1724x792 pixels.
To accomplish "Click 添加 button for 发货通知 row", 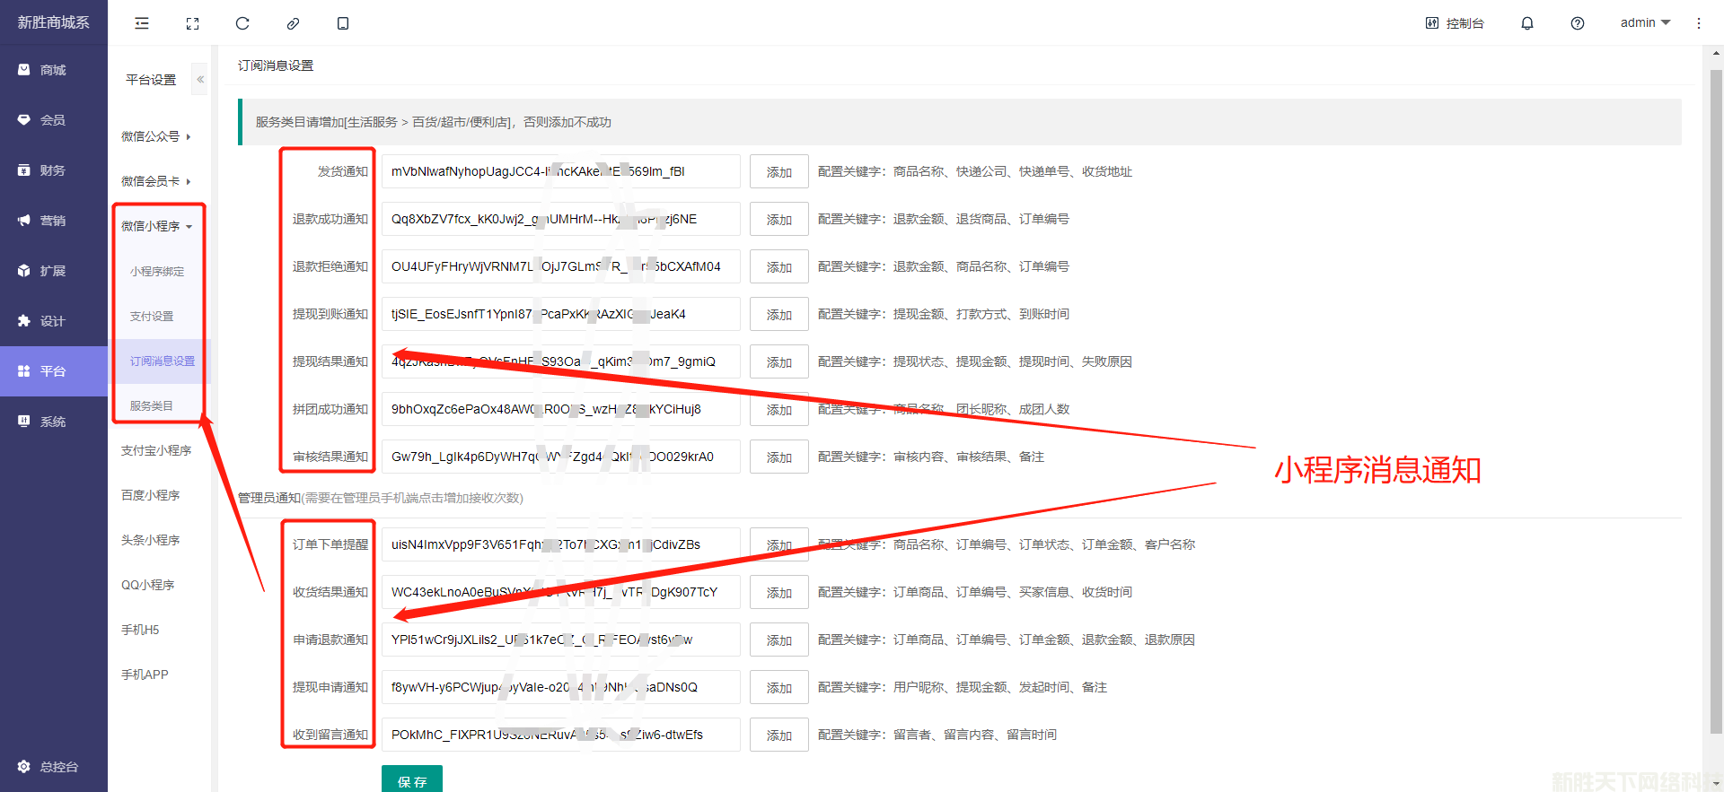I will (778, 172).
